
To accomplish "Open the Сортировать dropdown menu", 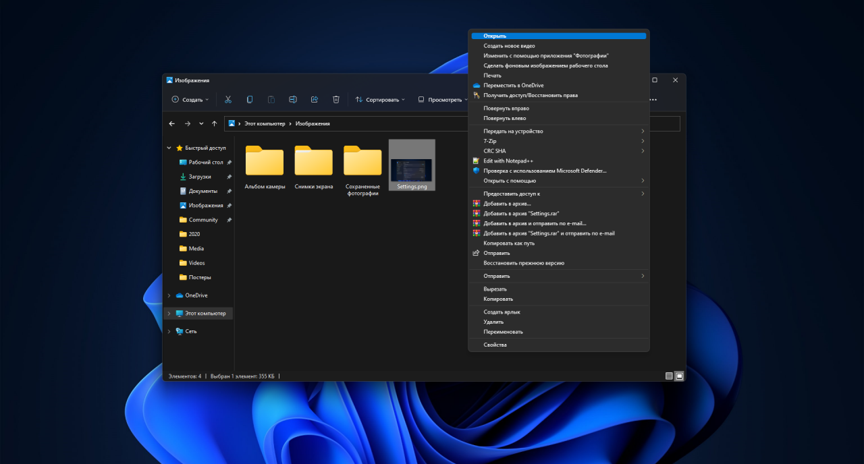I will (380, 99).
